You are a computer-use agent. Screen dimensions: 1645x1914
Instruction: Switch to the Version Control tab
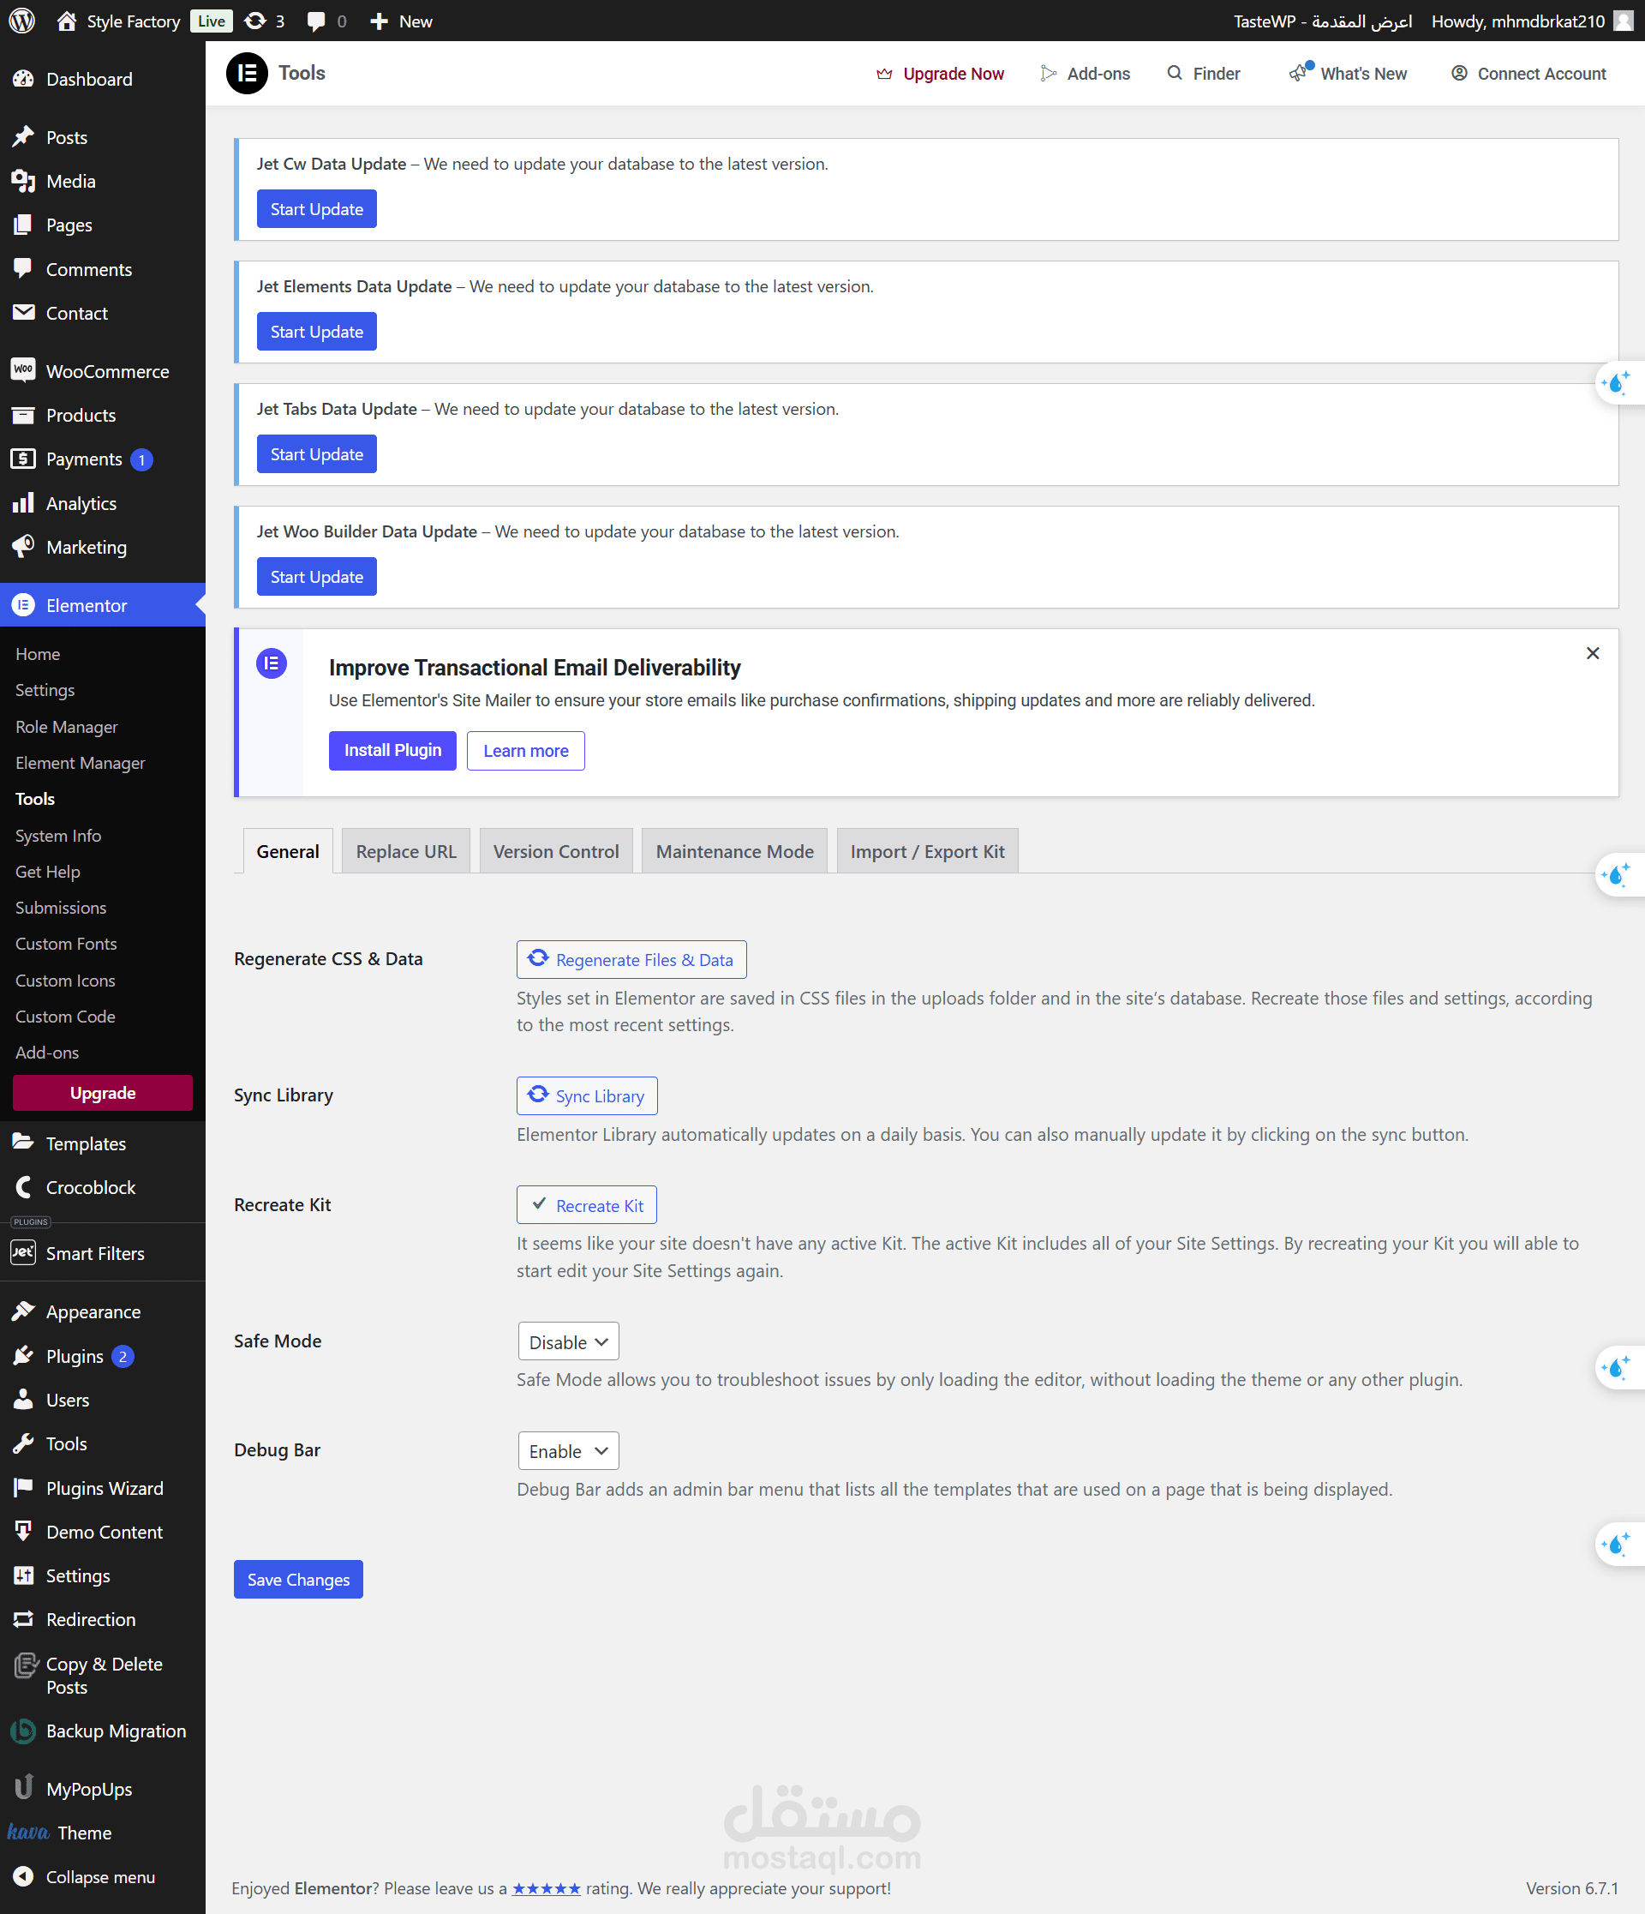[556, 851]
